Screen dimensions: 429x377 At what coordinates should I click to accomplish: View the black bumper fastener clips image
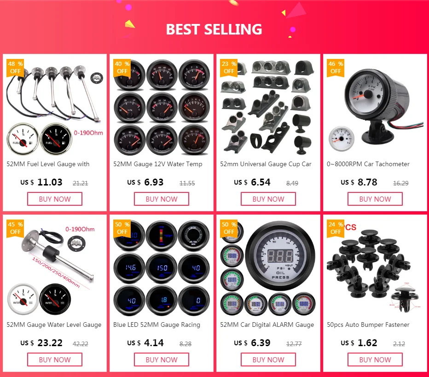pyautogui.click(x=375, y=267)
